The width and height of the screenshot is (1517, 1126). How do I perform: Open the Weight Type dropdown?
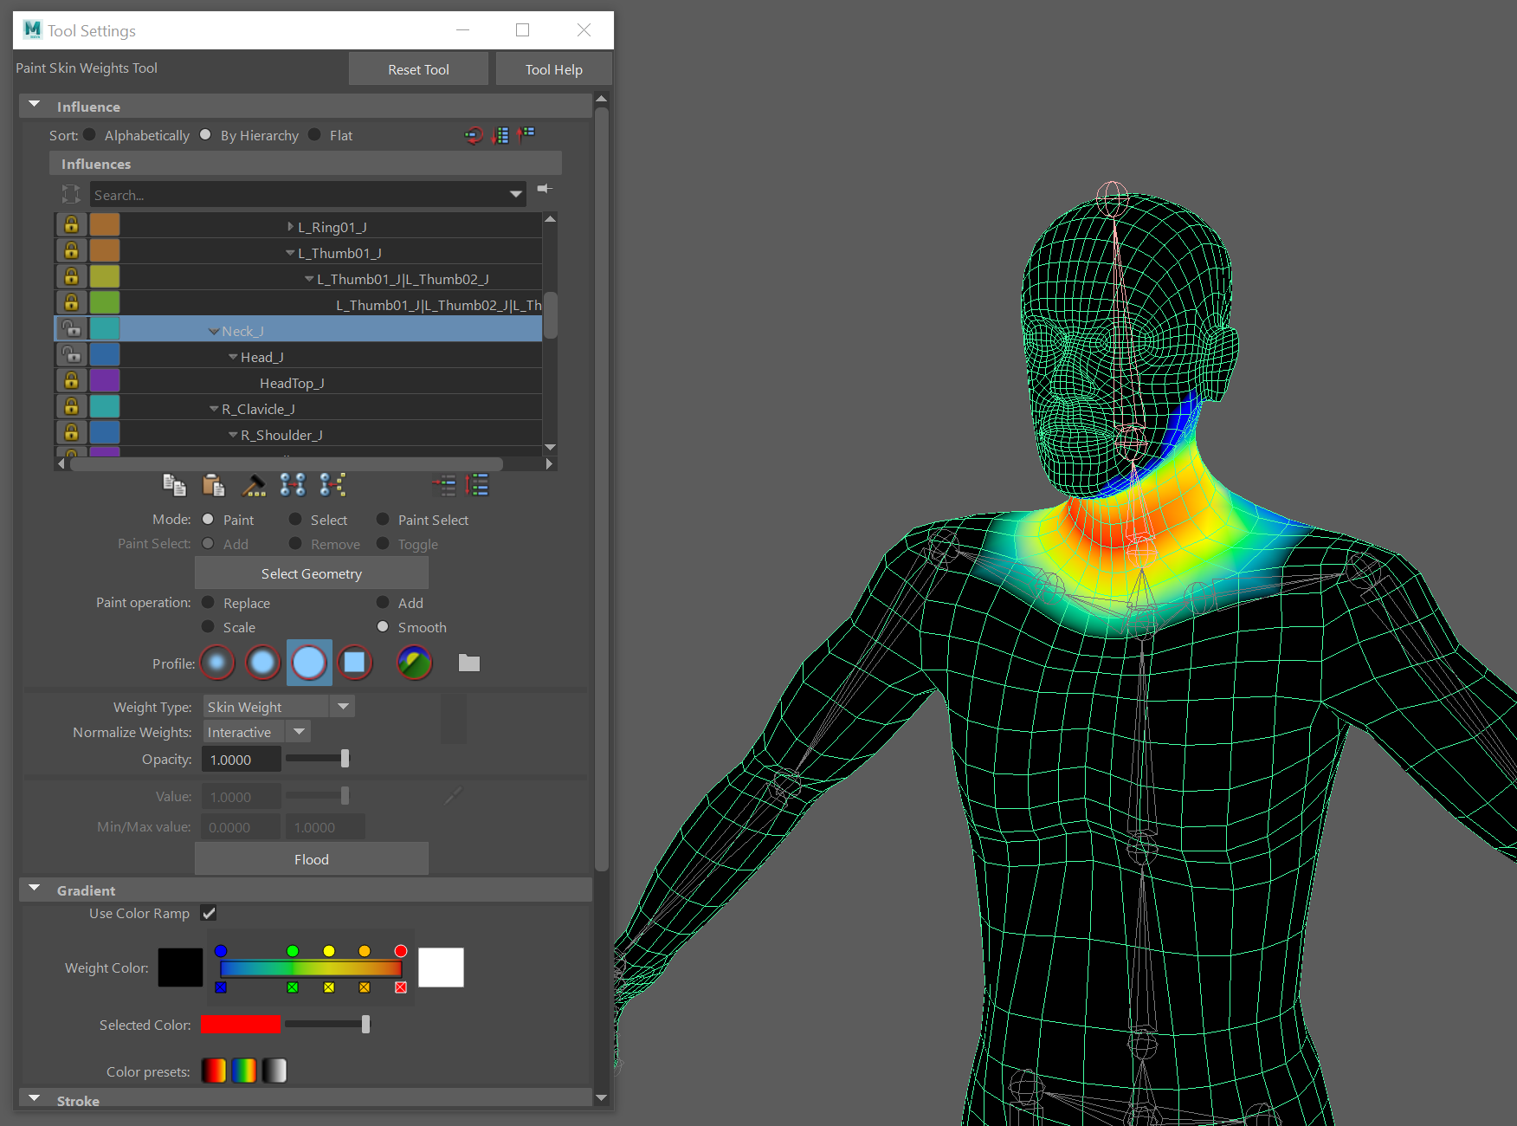(x=344, y=707)
